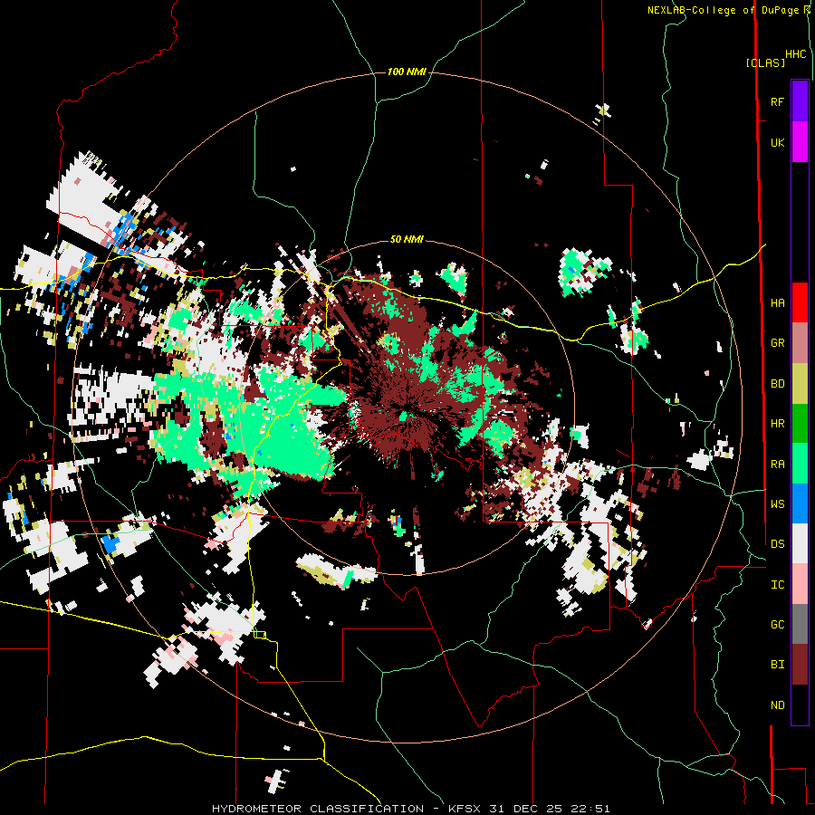Click the 'HHC' product label

click(x=795, y=54)
